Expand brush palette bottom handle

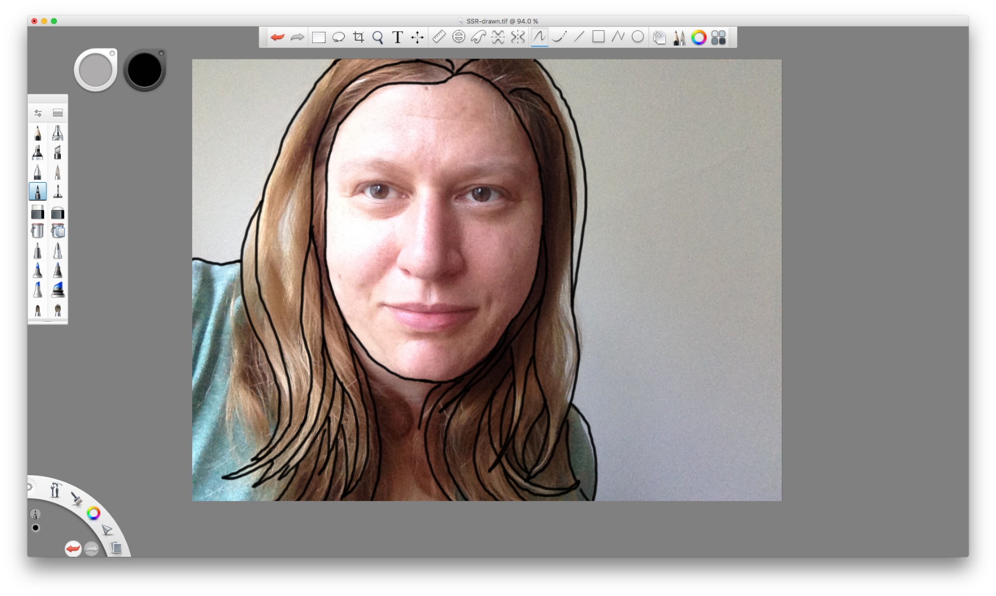pyautogui.click(x=48, y=321)
